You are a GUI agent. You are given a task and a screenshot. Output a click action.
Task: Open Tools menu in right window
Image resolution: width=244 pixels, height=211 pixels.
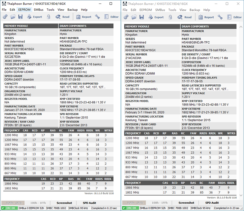(x=172, y=10)
